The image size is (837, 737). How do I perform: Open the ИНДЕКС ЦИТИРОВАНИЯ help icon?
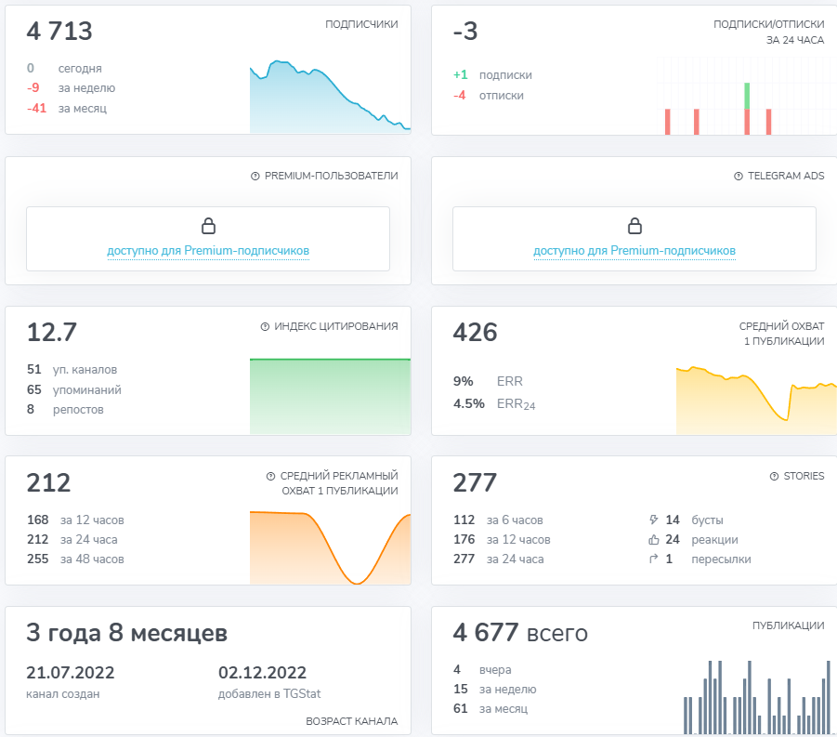click(x=265, y=326)
